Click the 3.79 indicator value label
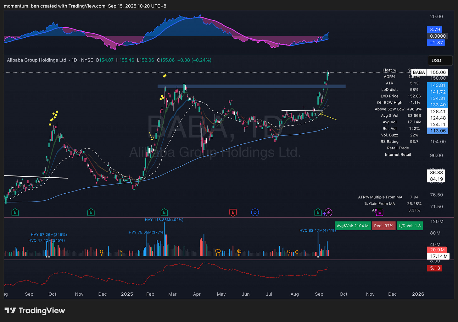 435,30
